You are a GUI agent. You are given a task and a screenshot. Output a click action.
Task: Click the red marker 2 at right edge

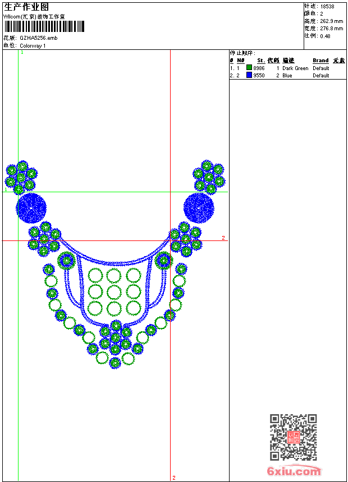[223, 238]
